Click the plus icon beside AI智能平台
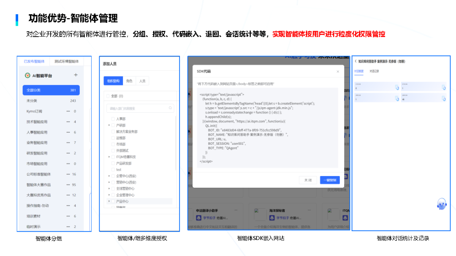The height and width of the screenshot is (256, 456). (76, 75)
